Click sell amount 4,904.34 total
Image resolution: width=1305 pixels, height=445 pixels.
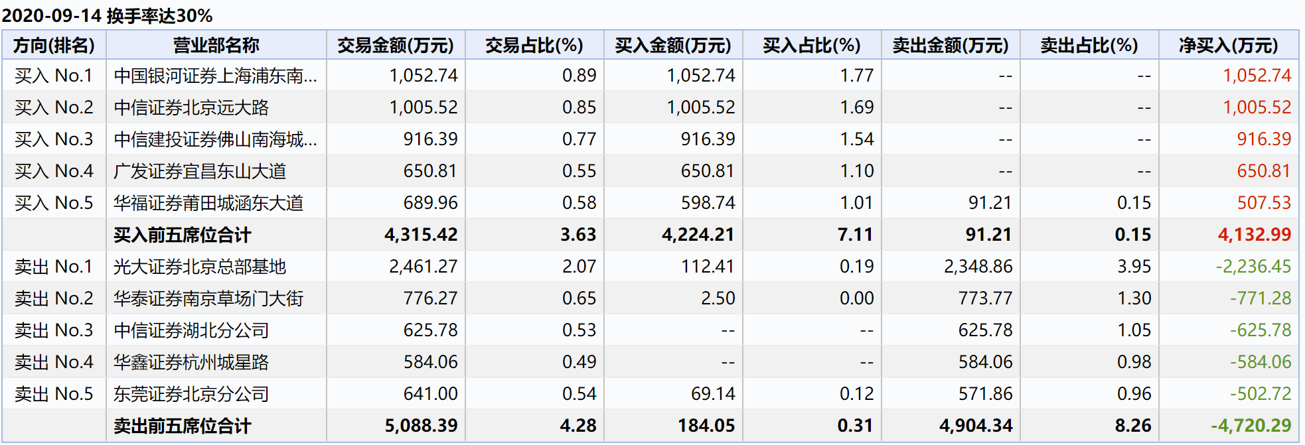coord(976,426)
